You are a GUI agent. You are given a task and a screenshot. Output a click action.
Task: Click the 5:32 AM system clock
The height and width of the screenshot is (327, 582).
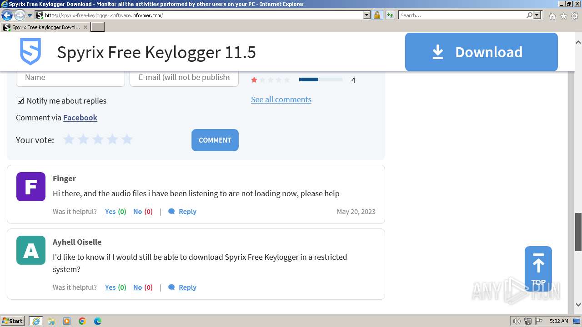[x=559, y=321]
